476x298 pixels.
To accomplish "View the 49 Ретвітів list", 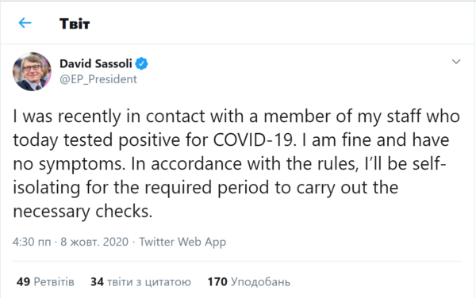I will (x=45, y=281).
